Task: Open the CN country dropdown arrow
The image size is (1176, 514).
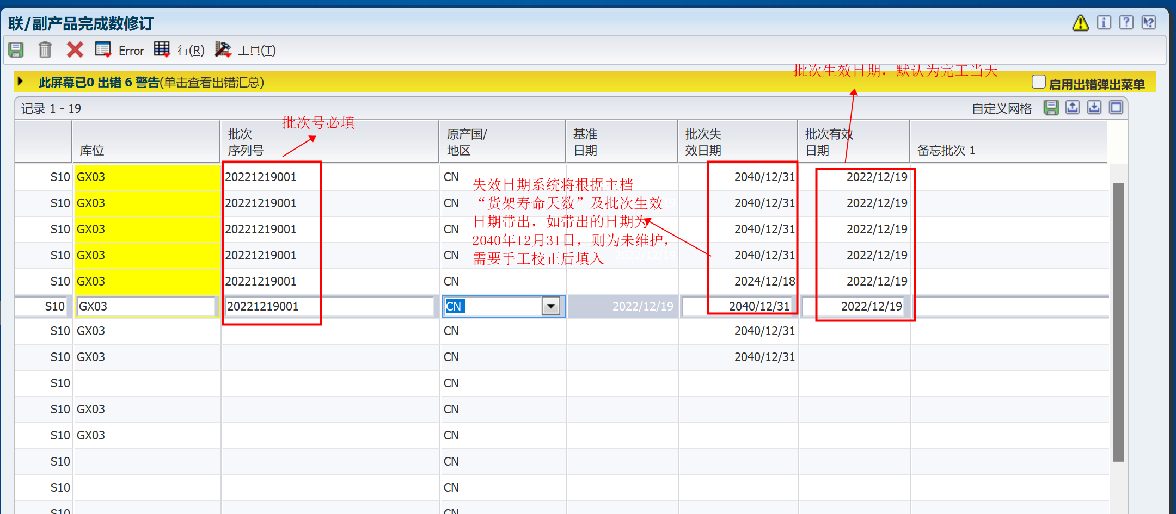Action: click(551, 306)
